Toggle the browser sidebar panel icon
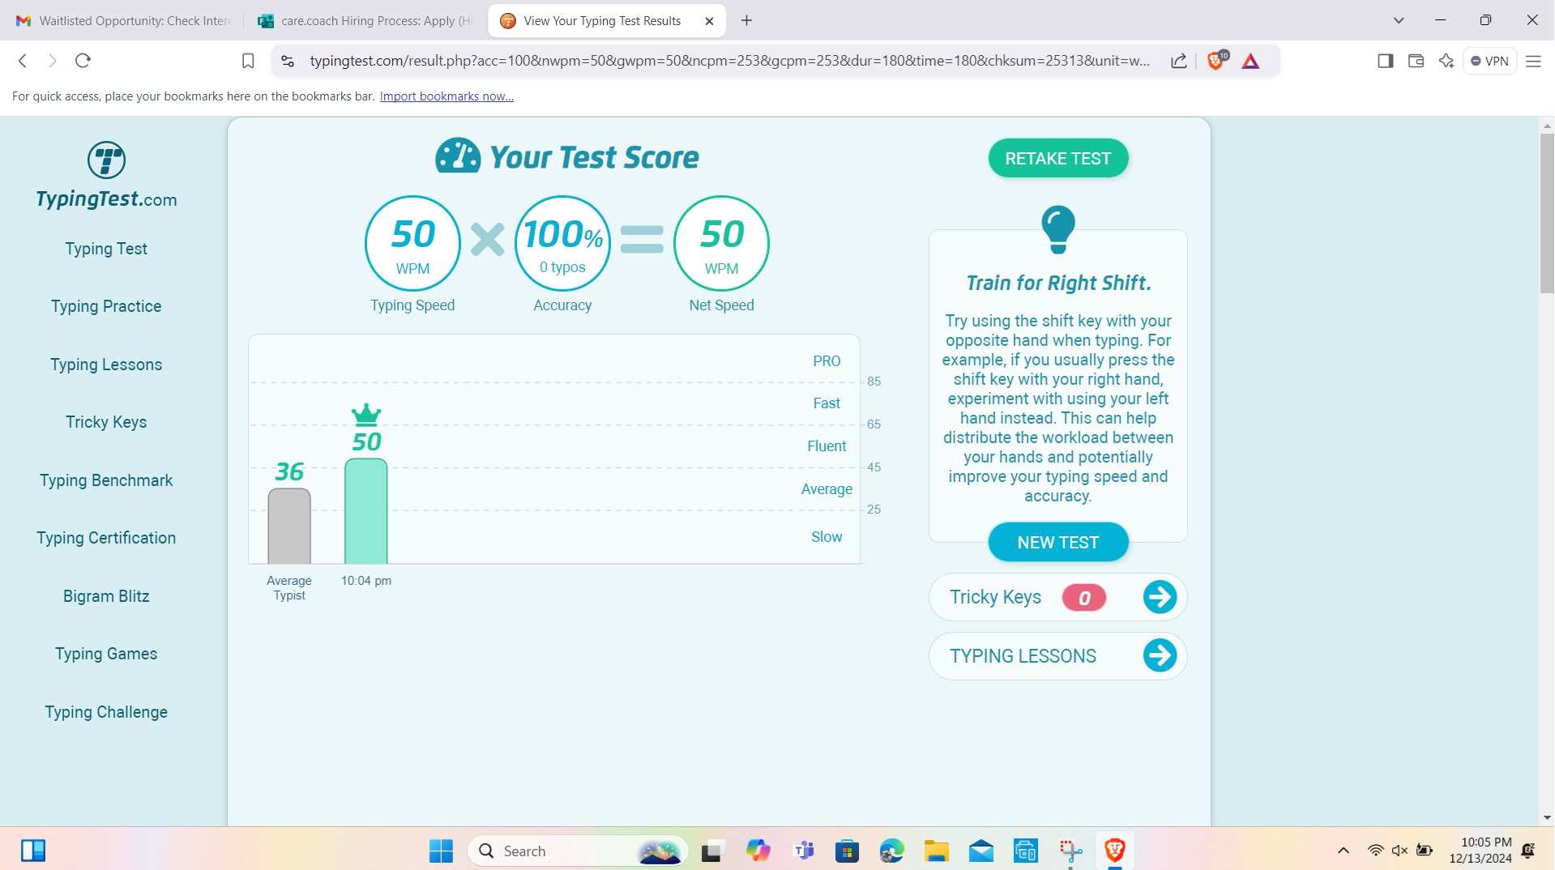Screen dimensions: 1555x870 (x=1384, y=61)
